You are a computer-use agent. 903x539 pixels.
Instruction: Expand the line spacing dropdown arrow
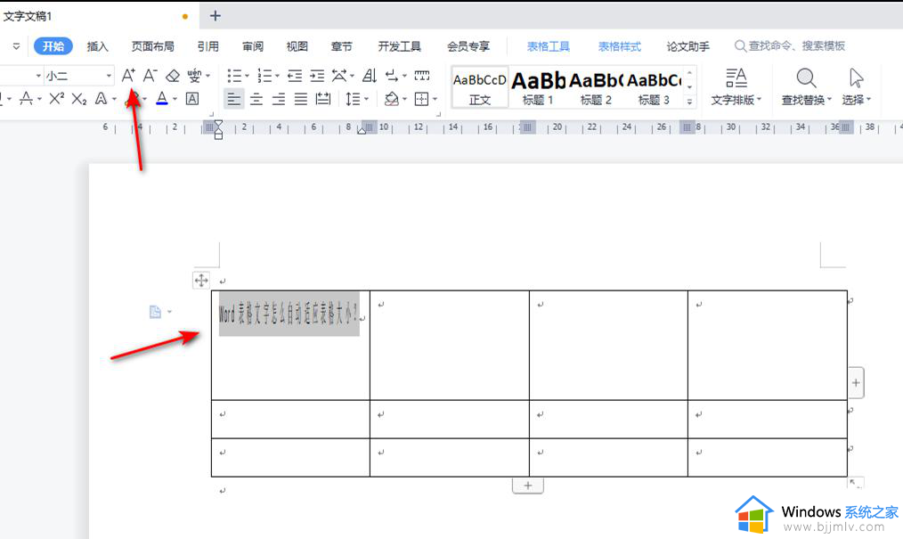[366, 99]
